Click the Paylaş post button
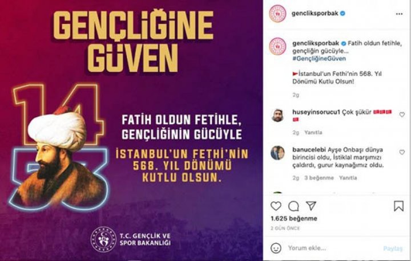 (393, 248)
